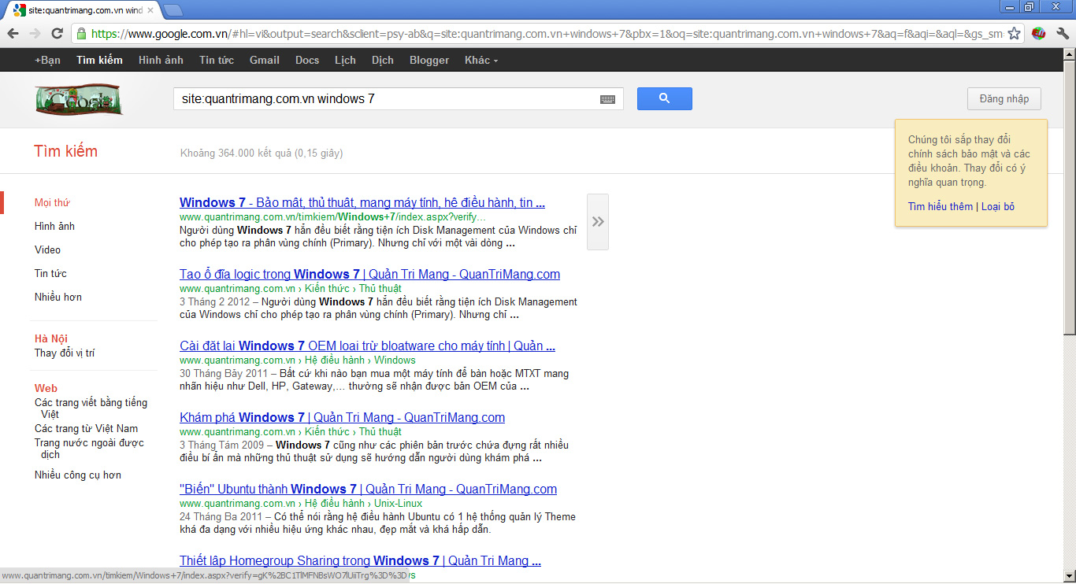
Task: Click the blue magnifier search button
Action: click(x=664, y=98)
